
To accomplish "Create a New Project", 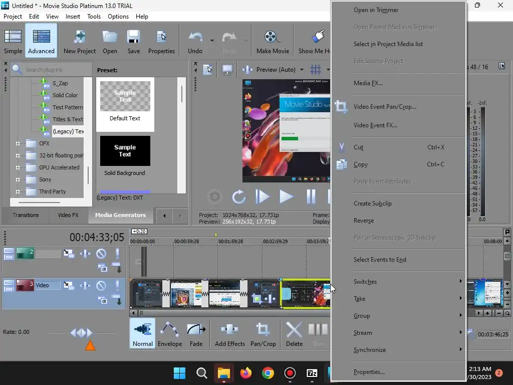I will click(80, 41).
